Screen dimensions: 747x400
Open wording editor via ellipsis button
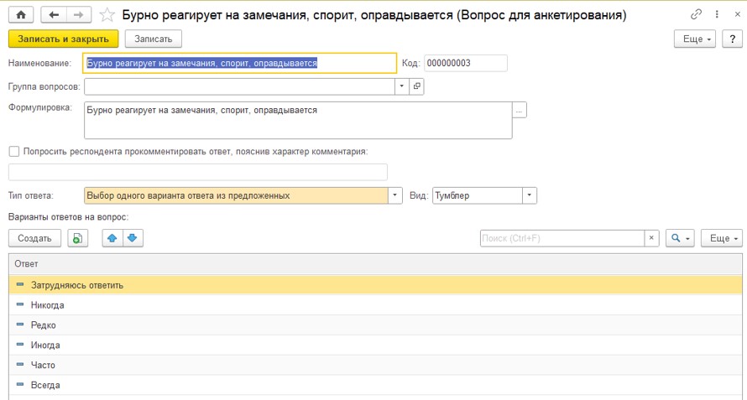pyautogui.click(x=520, y=111)
